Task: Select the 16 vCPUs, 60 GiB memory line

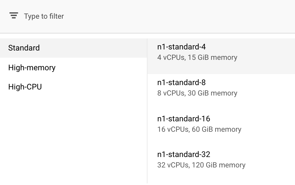Action: (x=199, y=129)
